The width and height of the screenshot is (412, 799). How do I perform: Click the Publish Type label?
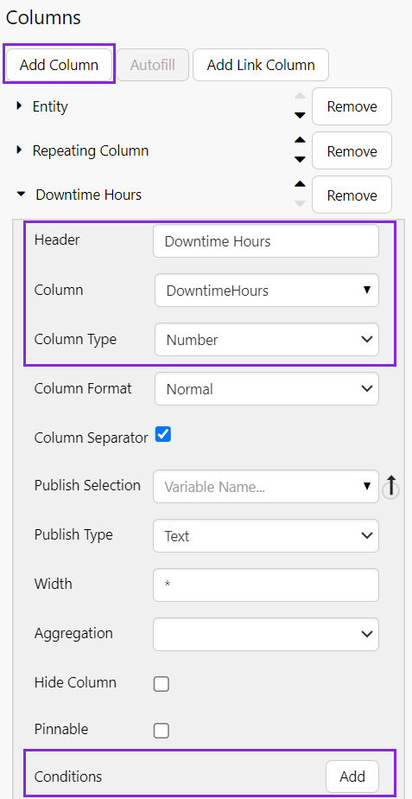pyautogui.click(x=73, y=534)
